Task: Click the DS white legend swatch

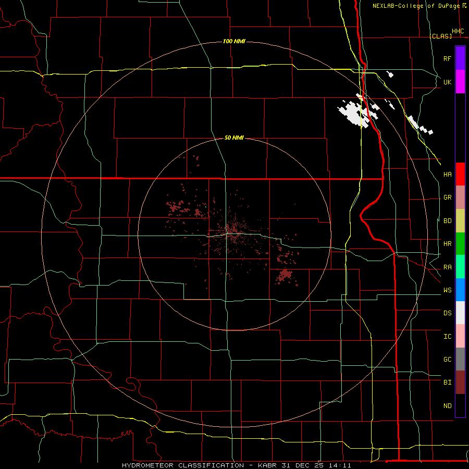Action: point(460,313)
